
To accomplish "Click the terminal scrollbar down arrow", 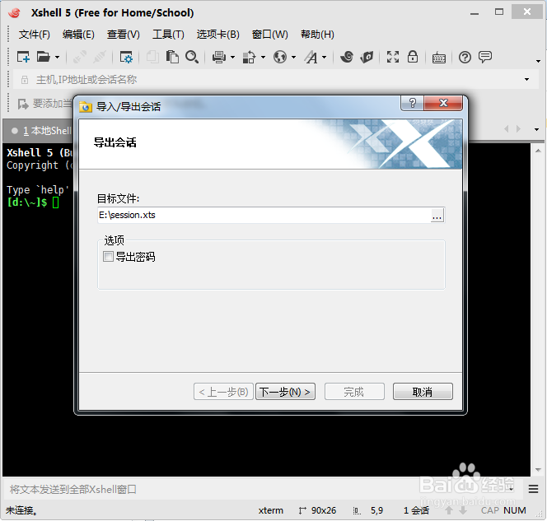I will [538, 469].
